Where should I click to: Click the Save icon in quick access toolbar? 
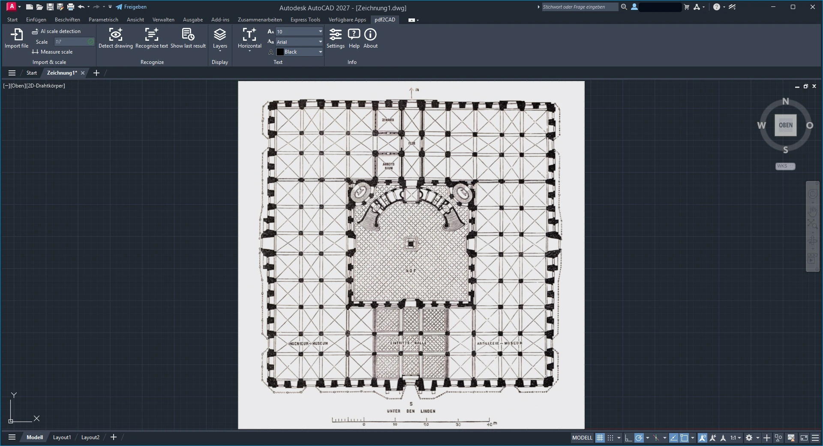[x=50, y=7]
